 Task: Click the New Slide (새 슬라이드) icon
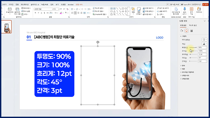(x=9, y=9)
